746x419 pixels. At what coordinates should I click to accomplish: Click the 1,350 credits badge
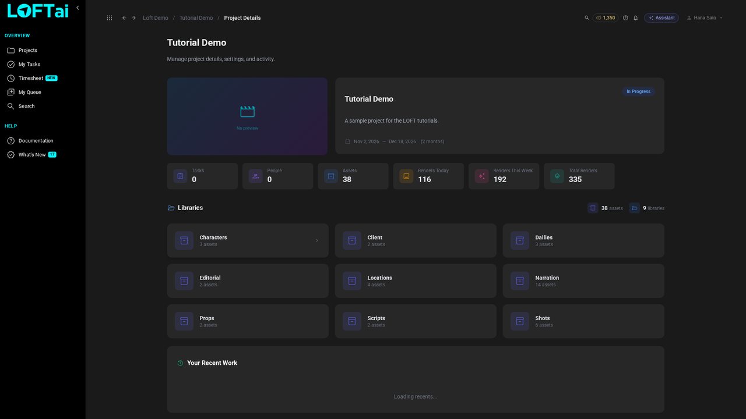[606, 18]
